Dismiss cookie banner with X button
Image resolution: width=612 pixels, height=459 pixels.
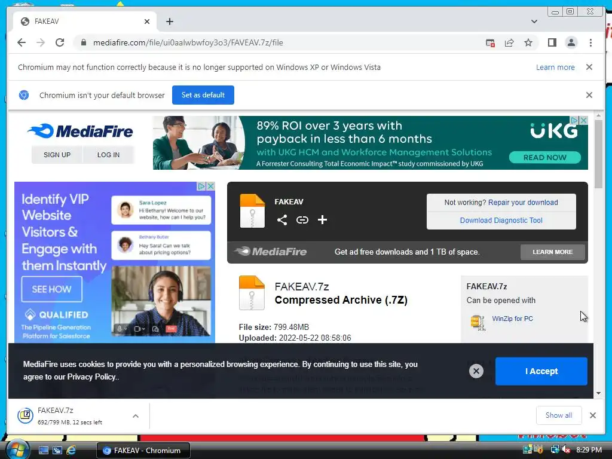pyautogui.click(x=476, y=371)
